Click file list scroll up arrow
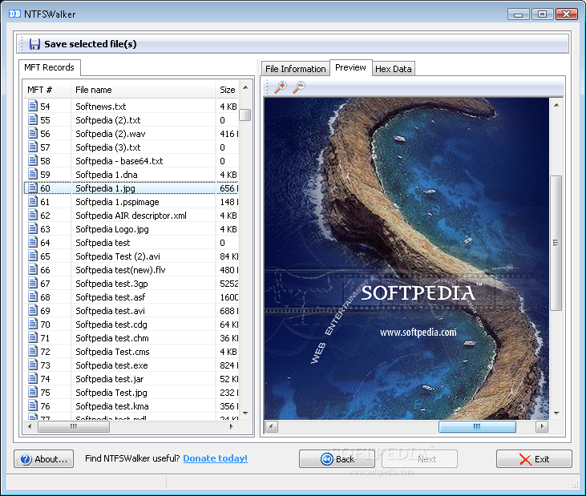 pos(245,88)
